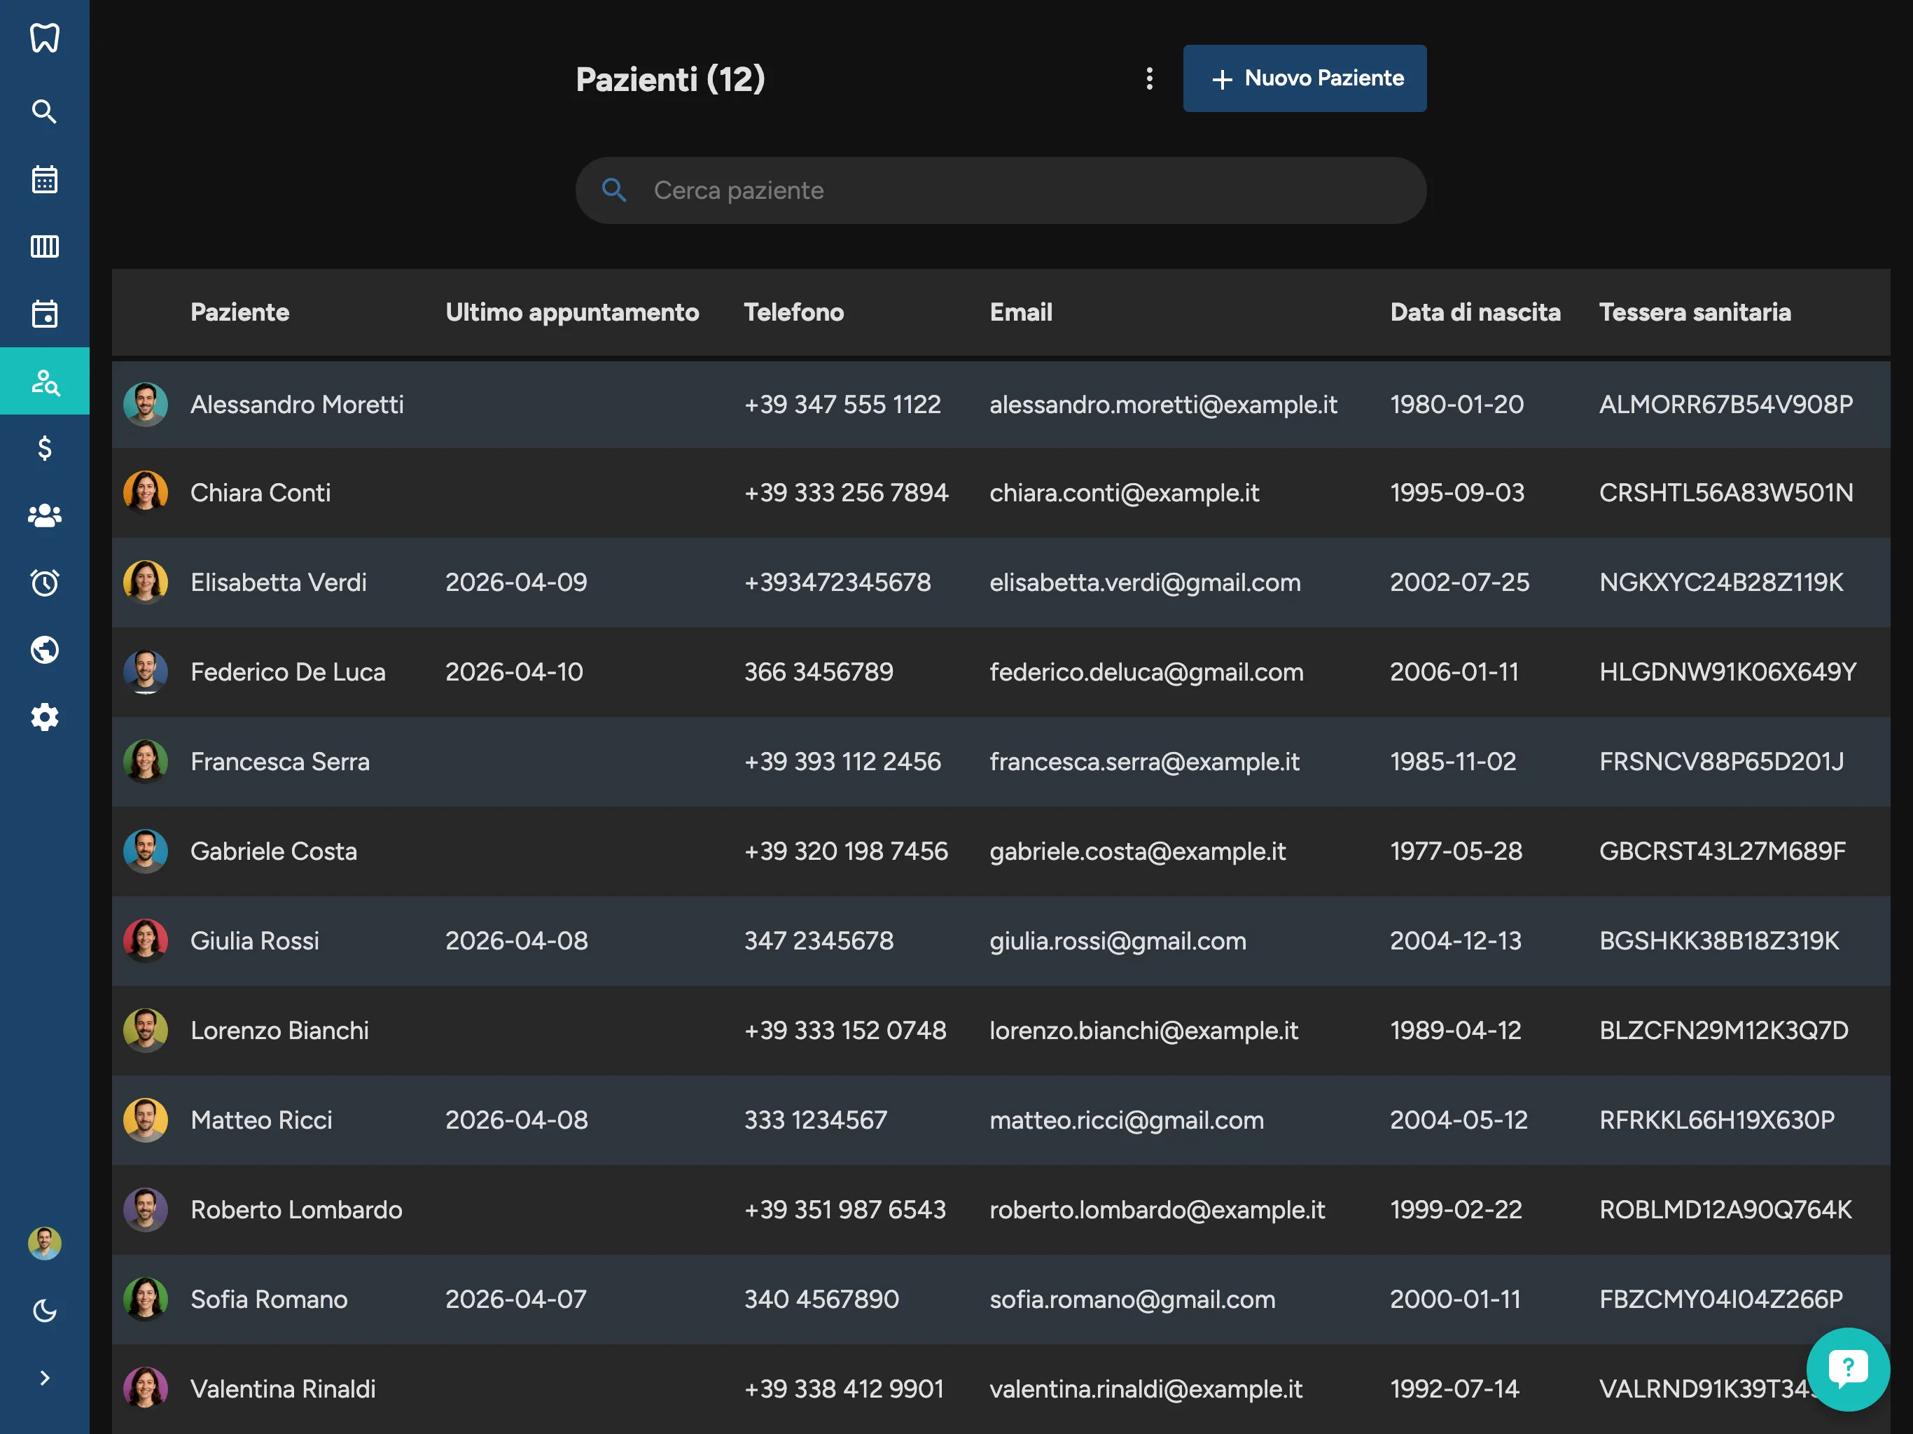Open Elisabetta Verdi patient row

point(279,582)
